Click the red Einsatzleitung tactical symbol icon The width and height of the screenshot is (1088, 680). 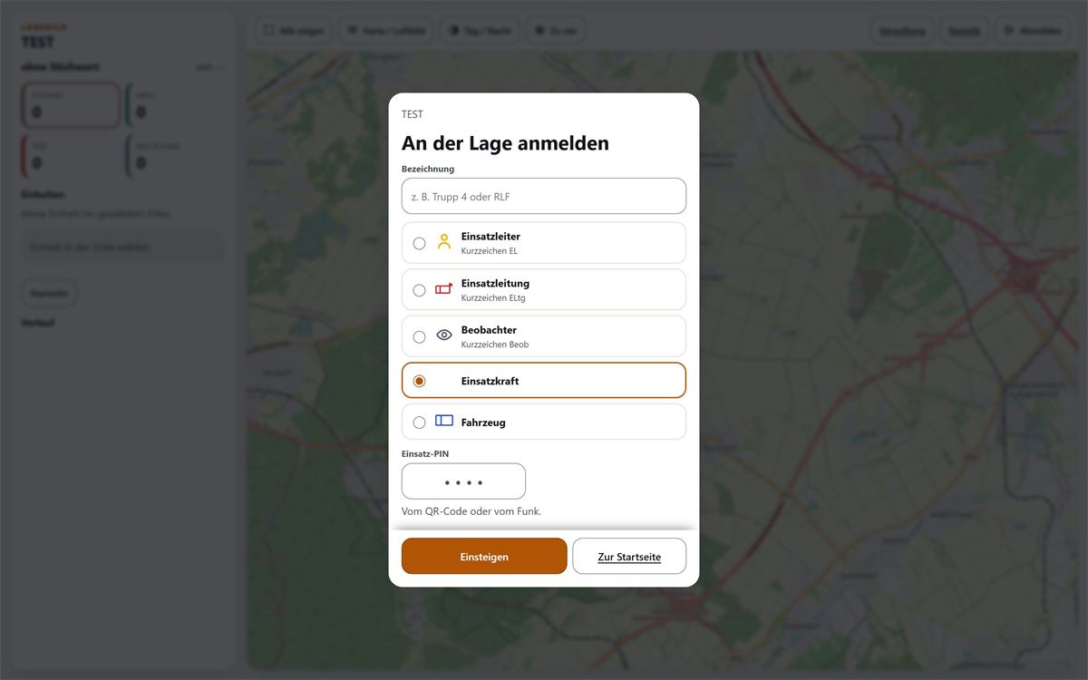point(443,289)
